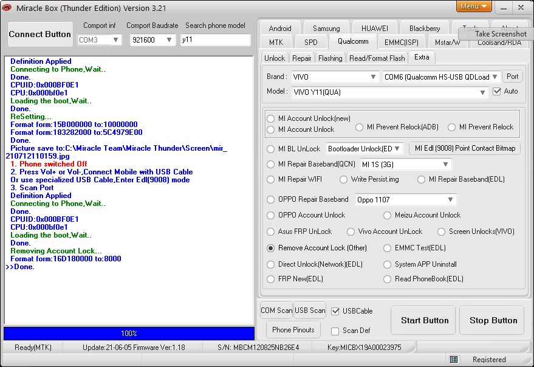The width and height of the screenshot is (534, 367).
Task: Click the blue 100% progress bar
Action: coord(129,334)
